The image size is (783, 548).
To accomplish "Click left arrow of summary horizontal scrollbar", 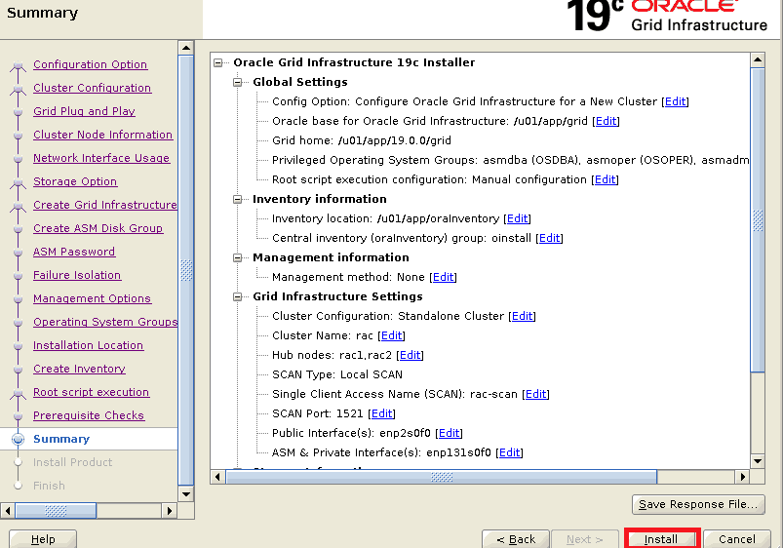I will (217, 477).
